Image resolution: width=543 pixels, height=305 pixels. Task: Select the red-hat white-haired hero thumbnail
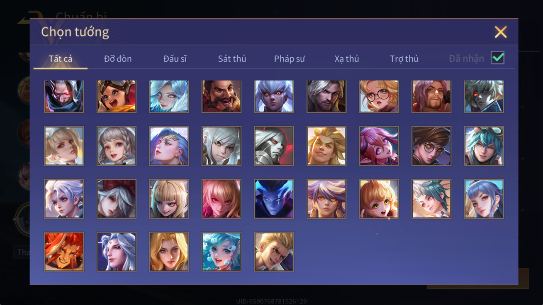pos(116,199)
